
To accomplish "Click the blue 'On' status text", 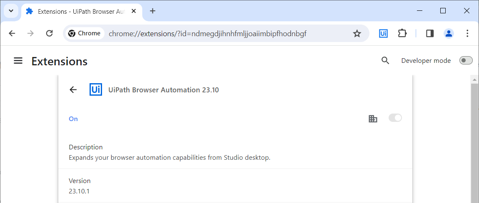I will click(x=73, y=119).
